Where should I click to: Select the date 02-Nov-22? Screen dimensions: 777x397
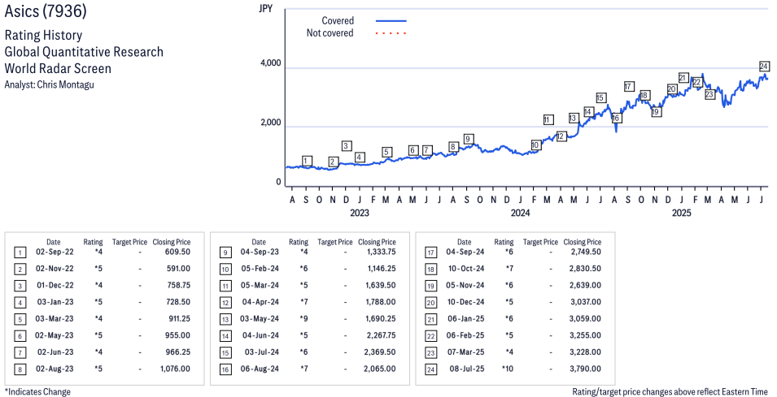click(54, 269)
